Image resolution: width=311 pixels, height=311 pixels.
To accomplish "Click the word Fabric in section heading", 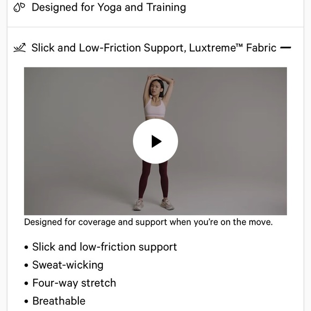I will [x=261, y=48].
